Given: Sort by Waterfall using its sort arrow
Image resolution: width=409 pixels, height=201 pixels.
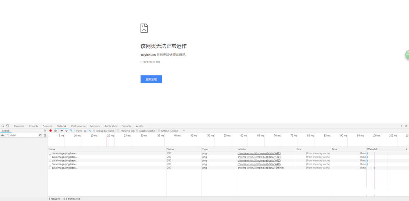Looking at the screenshot, I should click(x=406, y=149).
